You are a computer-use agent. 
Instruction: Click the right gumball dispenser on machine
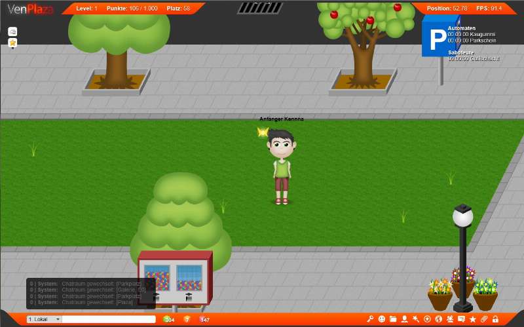189,277
